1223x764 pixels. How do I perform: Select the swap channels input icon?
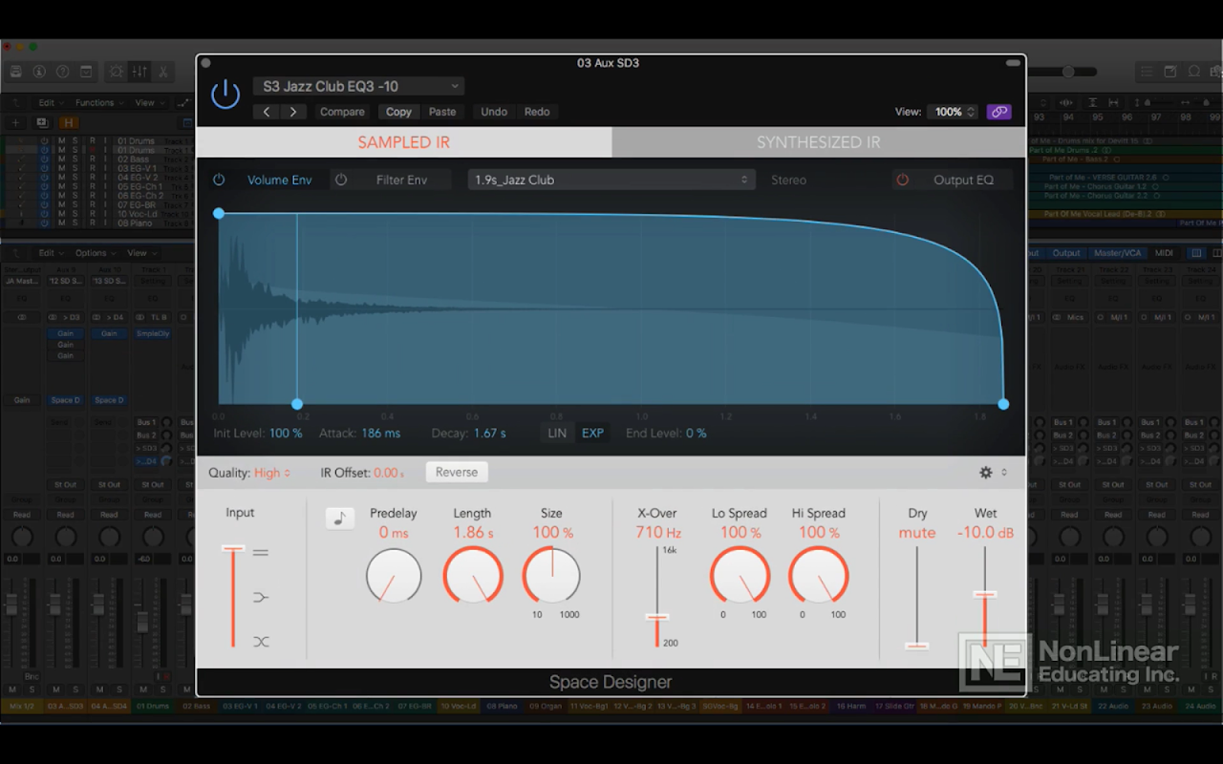coord(261,642)
